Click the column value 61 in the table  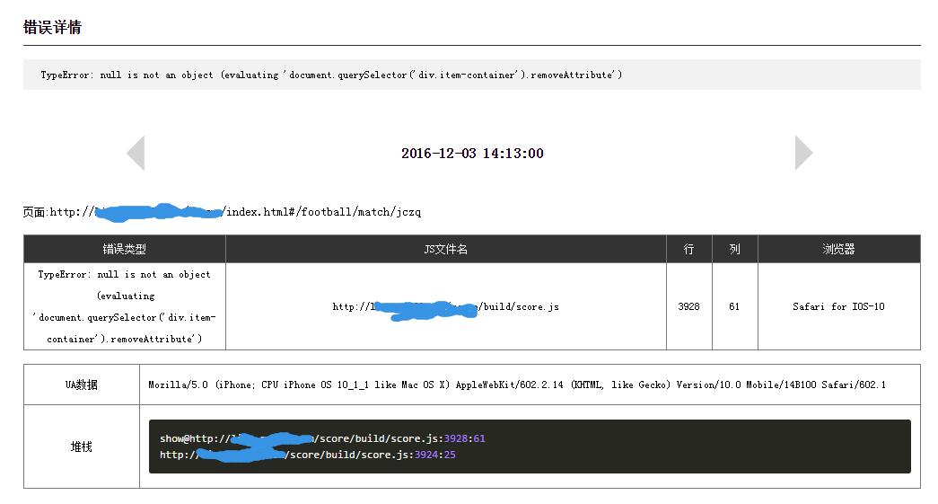pos(734,306)
